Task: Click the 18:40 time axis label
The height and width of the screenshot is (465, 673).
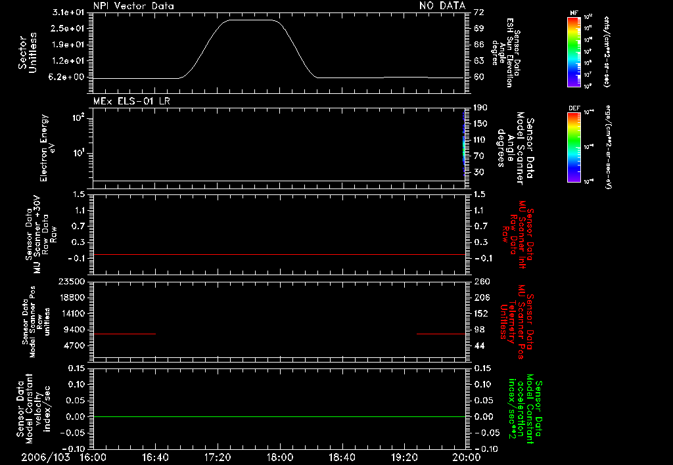Action: click(342, 457)
